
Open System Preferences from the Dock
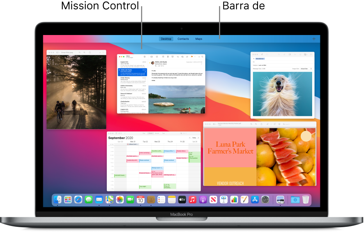point(265,200)
